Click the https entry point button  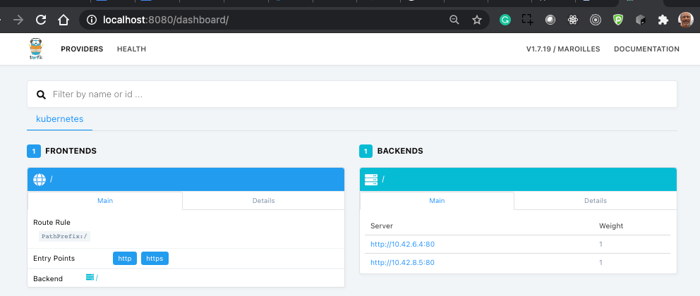155,259
